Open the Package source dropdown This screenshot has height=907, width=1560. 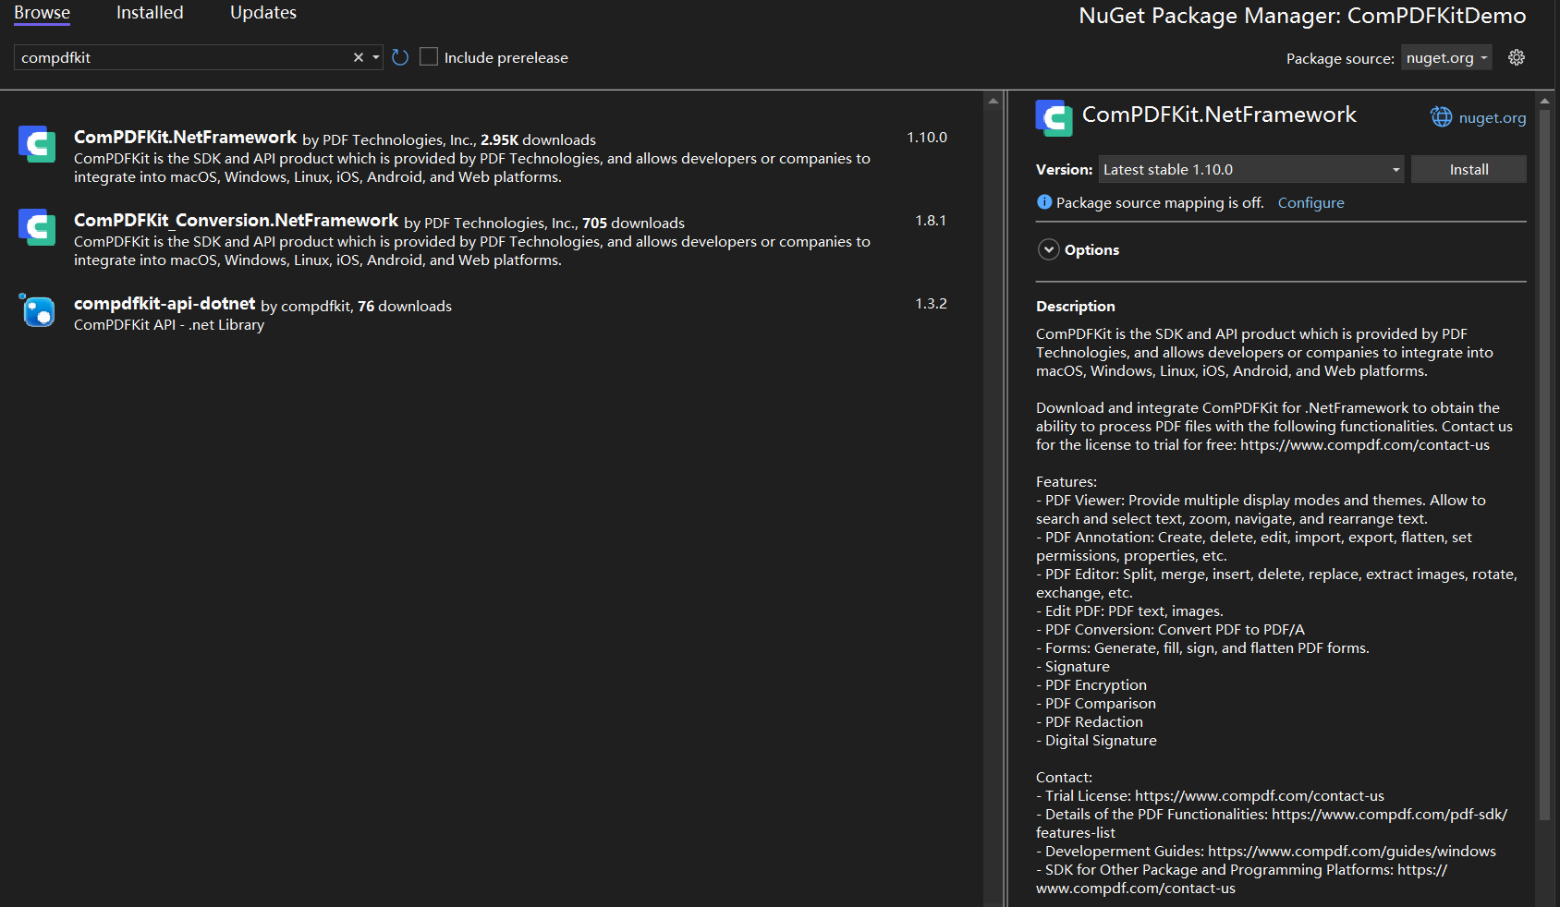1446,57
